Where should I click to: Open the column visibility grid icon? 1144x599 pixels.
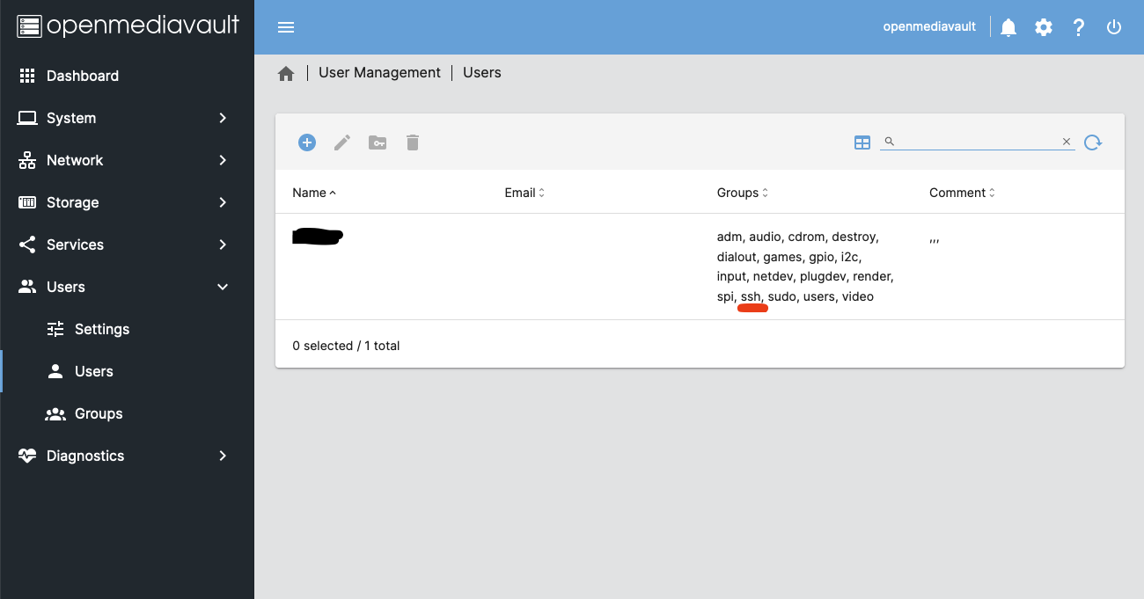click(x=862, y=142)
